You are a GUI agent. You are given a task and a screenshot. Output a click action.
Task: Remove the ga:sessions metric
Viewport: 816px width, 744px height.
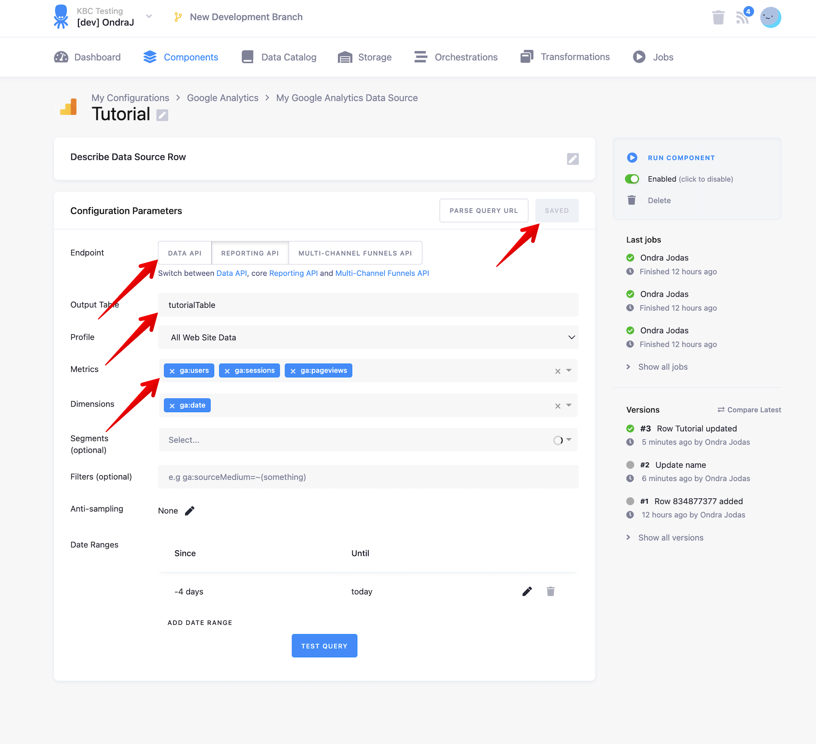pyautogui.click(x=227, y=371)
